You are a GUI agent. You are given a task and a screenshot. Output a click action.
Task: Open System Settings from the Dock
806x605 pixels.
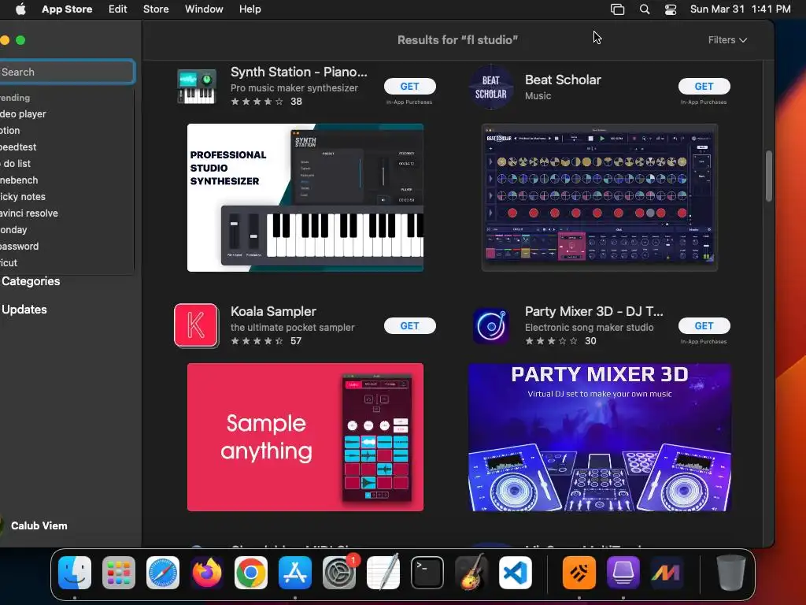click(x=339, y=573)
